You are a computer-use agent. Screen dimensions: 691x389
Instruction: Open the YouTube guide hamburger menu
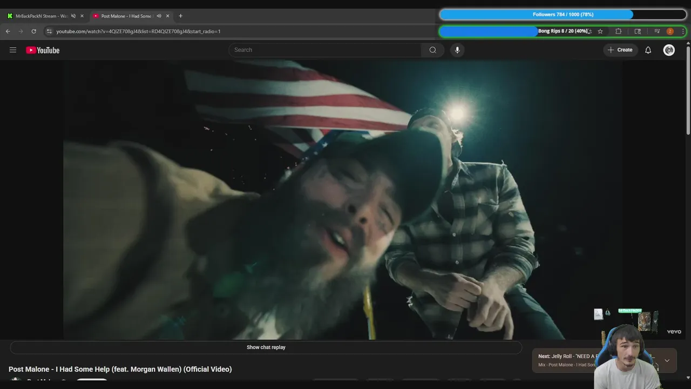click(13, 50)
